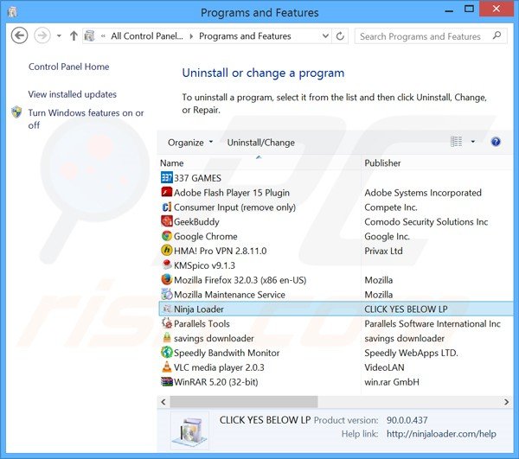Open the All Control Panel breadcrumb
This screenshot has height=459, width=519.
click(147, 36)
